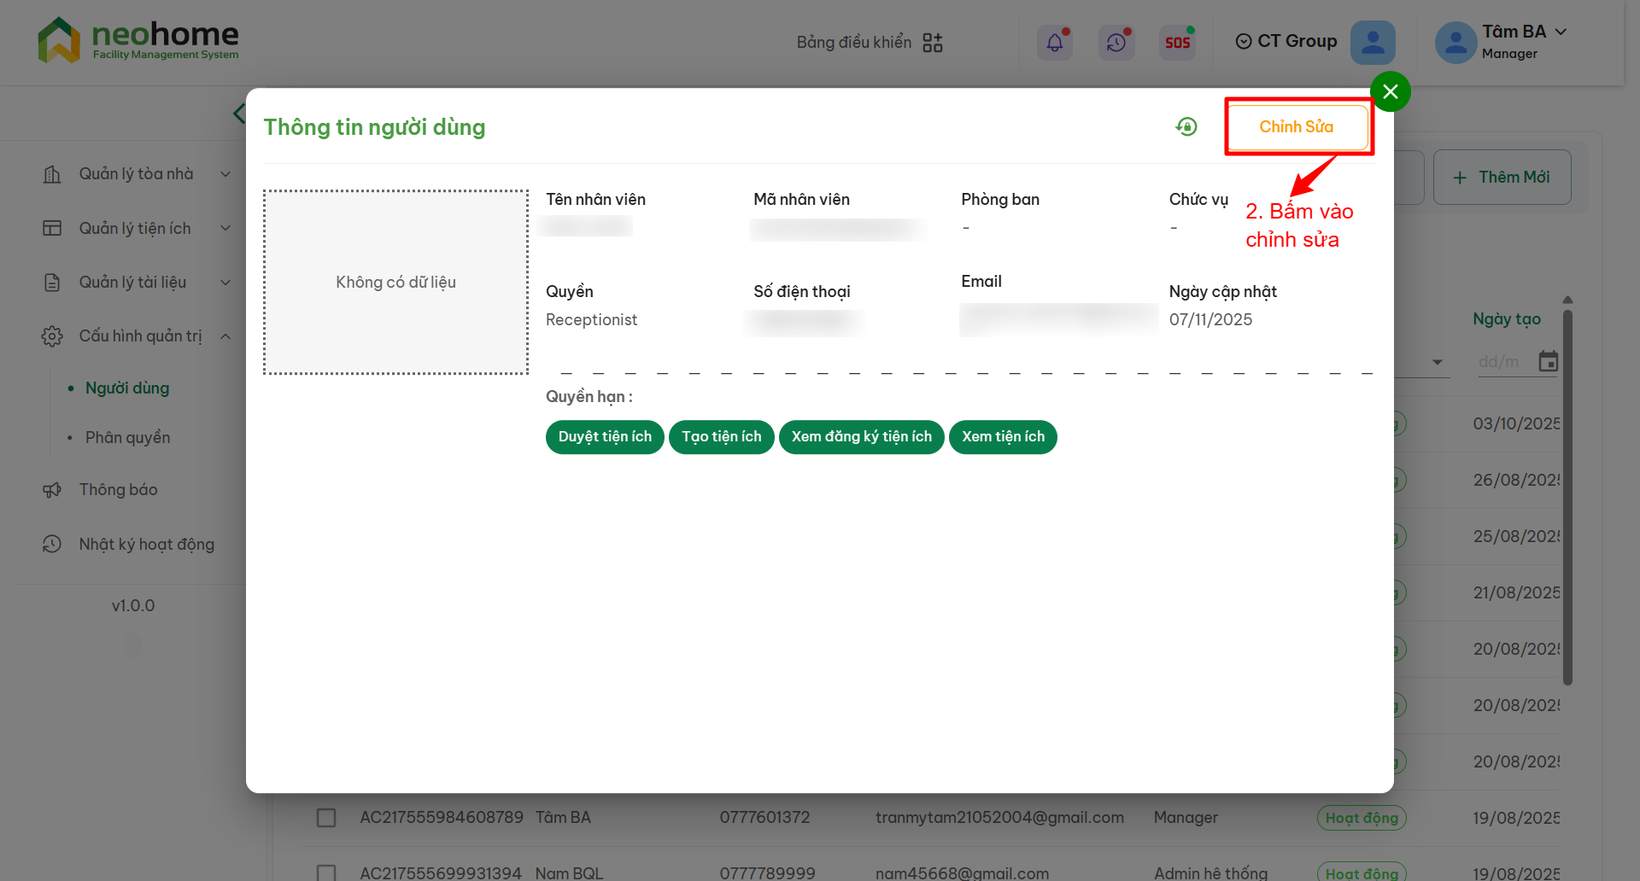
Task: Click the reset password lock icon
Action: point(1186,127)
